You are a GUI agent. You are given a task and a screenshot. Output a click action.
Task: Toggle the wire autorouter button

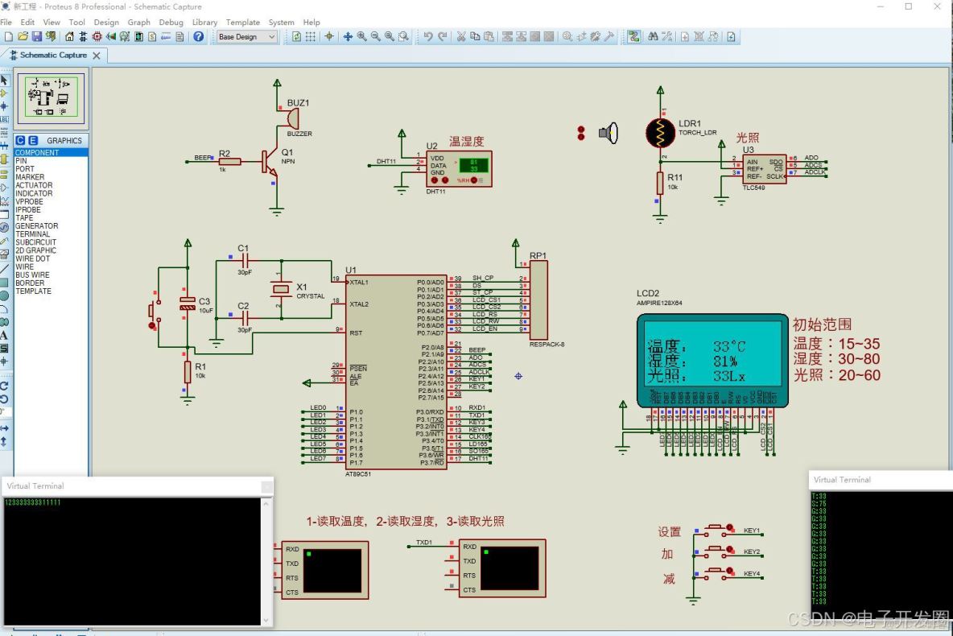click(x=634, y=37)
